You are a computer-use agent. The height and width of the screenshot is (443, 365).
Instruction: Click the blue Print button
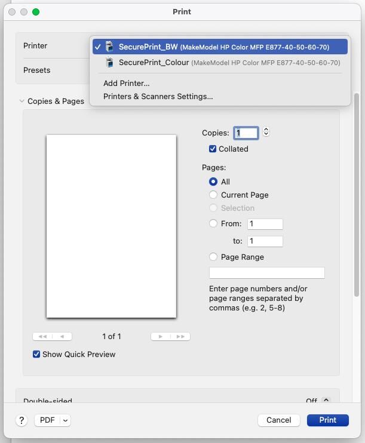[328, 420]
